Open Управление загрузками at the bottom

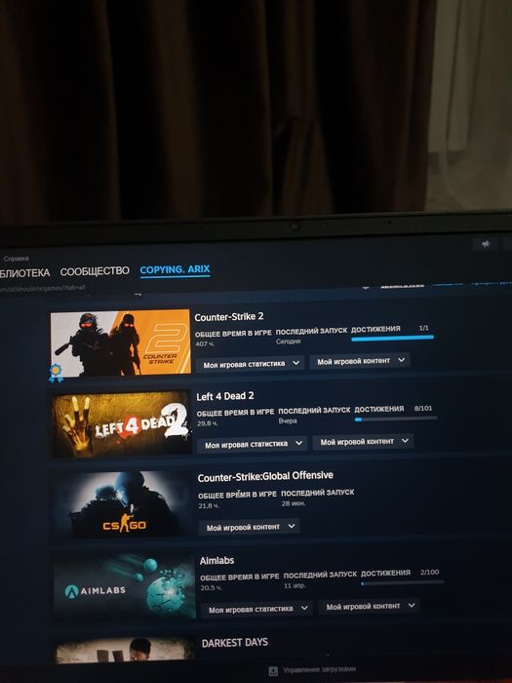point(319,670)
